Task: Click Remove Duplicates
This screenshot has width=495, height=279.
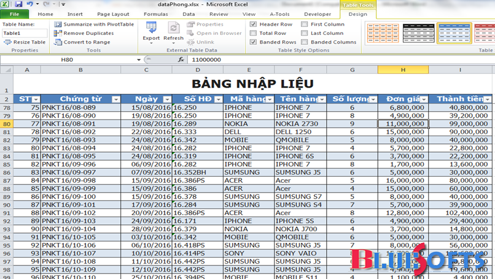Action: click(84, 33)
